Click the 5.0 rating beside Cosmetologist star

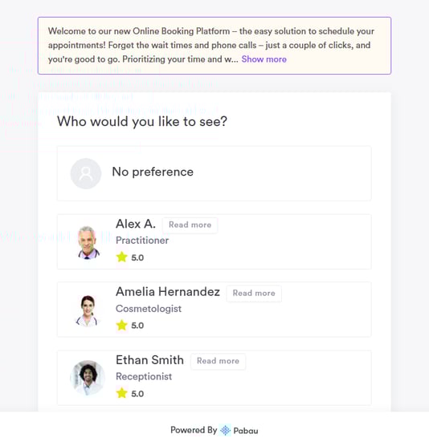pyautogui.click(x=137, y=326)
